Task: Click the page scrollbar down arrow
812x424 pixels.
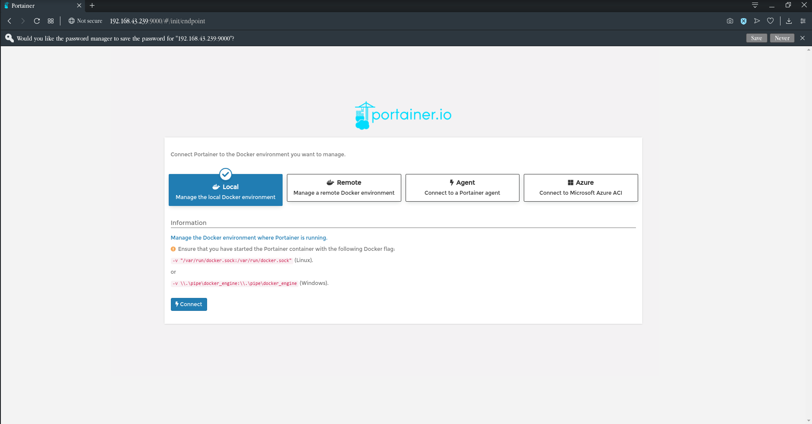Action: click(809, 421)
